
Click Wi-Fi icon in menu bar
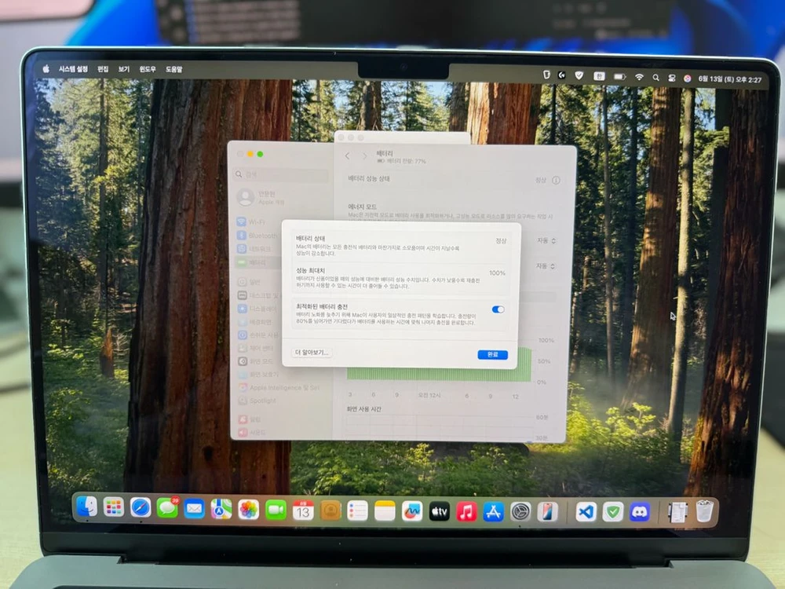tap(639, 77)
